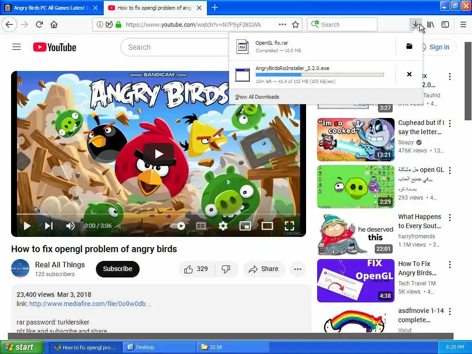This screenshot has height=354, width=472.
Task: Mute the video volume
Action: [x=71, y=226]
